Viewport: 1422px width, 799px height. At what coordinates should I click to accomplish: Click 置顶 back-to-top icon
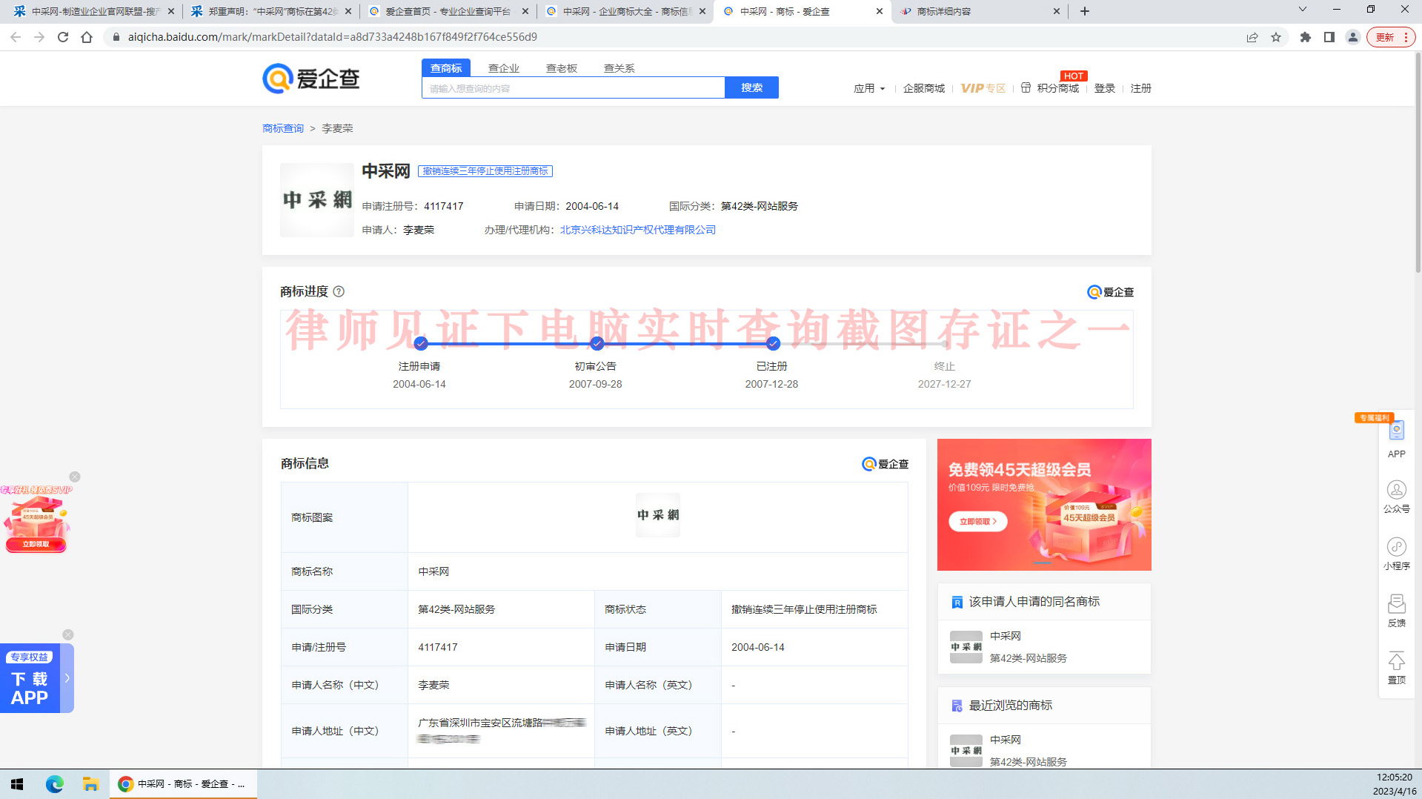click(x=1396, y=667)
